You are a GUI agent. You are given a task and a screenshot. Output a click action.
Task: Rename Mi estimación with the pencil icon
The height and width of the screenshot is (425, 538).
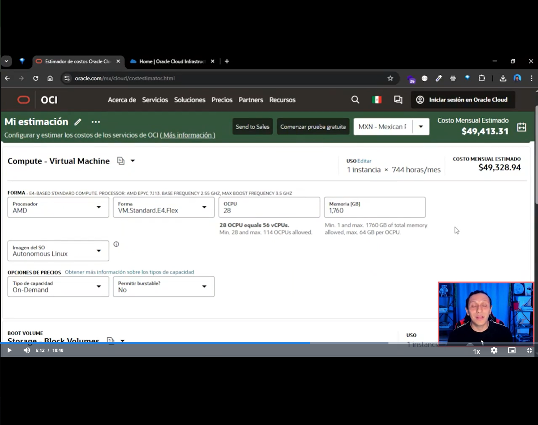(x=78, y=122)
